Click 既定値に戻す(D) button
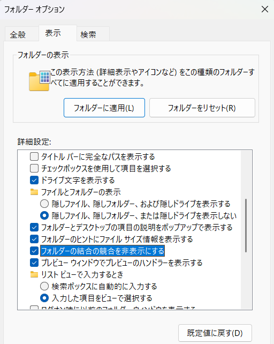 [x=215, y=333]
